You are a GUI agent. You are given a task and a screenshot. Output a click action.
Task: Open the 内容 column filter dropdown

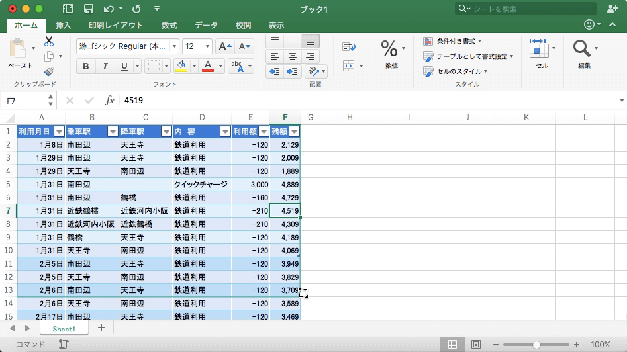click(x=226, y=132)
